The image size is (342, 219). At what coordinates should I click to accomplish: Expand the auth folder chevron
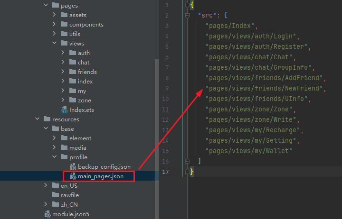coord(63,53)
